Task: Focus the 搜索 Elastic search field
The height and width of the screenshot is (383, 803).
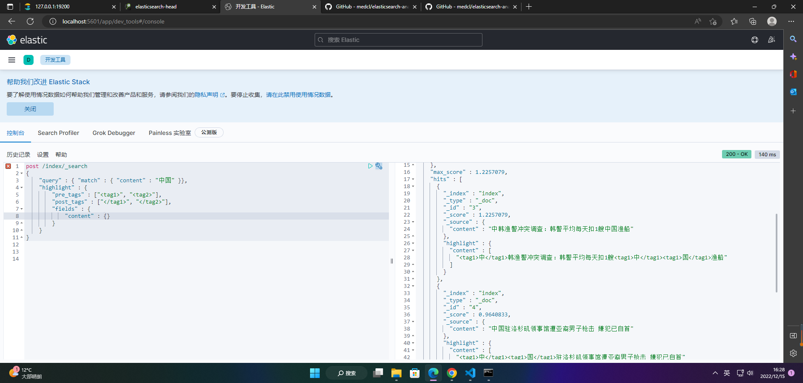Action: coord(399,40)
